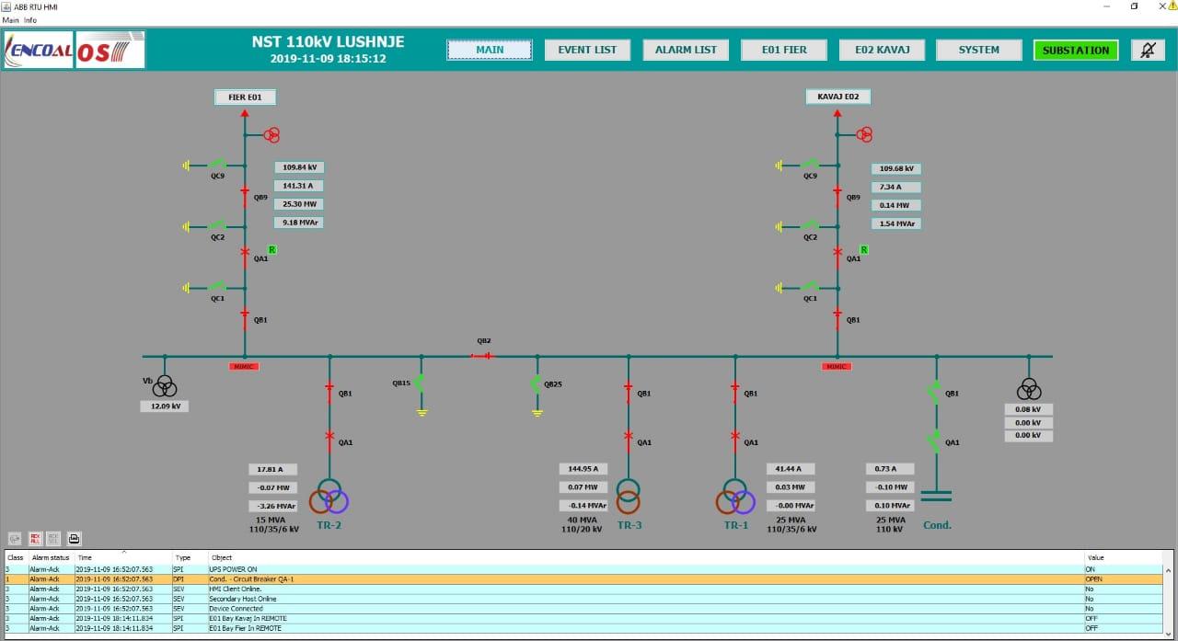The width and height of the screenshot is (1178, 641).
Task: Click the QB15 busbar earthing switch
Action: coord(421,383)
